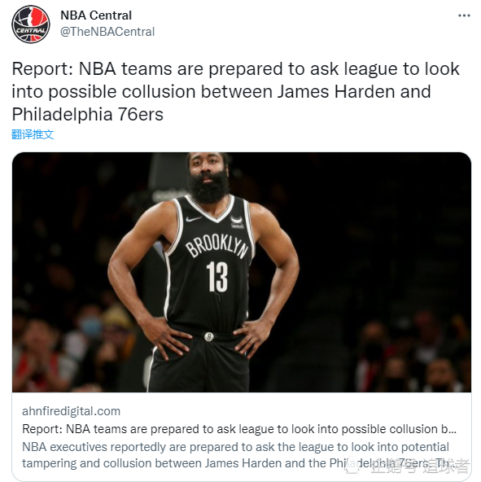Open the link card headline 'Report: NBA teams'
Screen dimensions: 481x482
[239, 429]
